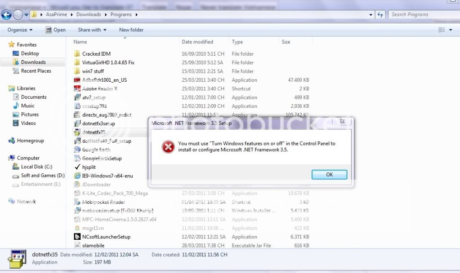Select Soft and Games (D:) drive
This screenshot has width=460, height=273.
[x=43, y=176]
